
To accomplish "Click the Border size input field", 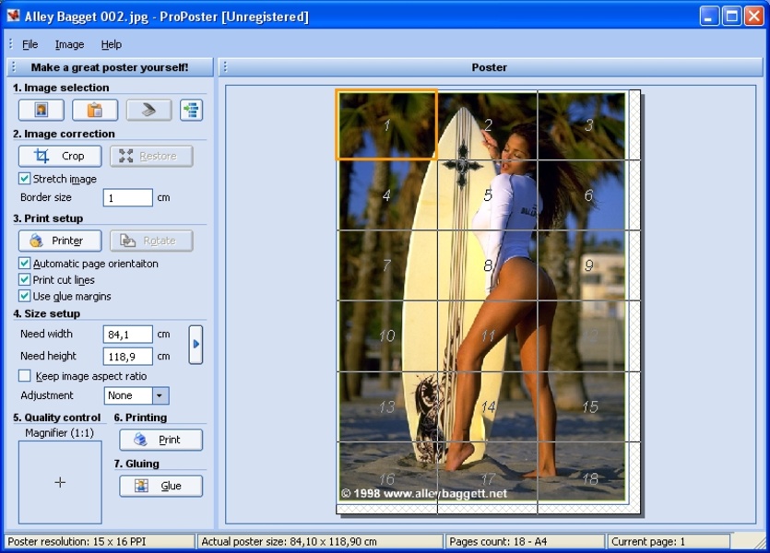I will tap(127, 198).
